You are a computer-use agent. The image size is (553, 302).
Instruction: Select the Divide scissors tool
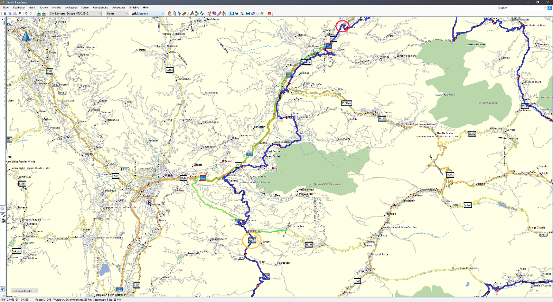[224, 13]
